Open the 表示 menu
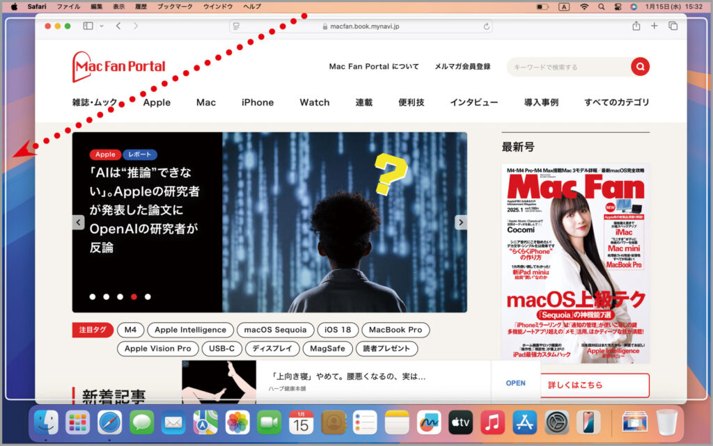Image resolution: width=713 pixels, height=446 pixels. (x=118, y=6)
